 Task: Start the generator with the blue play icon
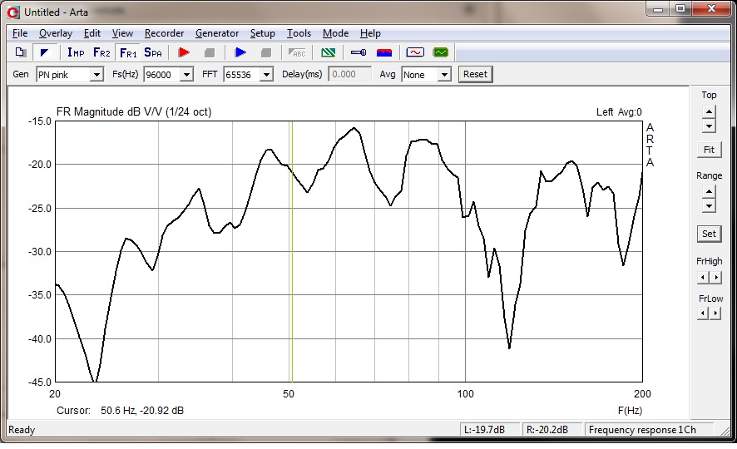pyautogui.click(x=240, y=52)
